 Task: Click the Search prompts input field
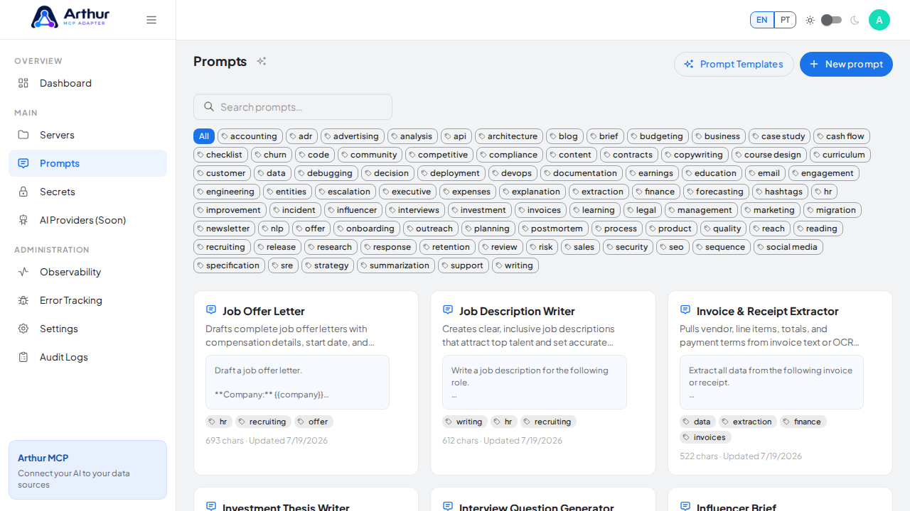(x=293, y=106)
